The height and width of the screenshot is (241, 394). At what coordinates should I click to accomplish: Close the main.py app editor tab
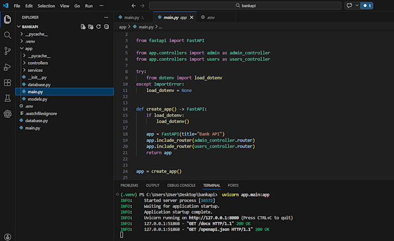click(x=192, y=17)
